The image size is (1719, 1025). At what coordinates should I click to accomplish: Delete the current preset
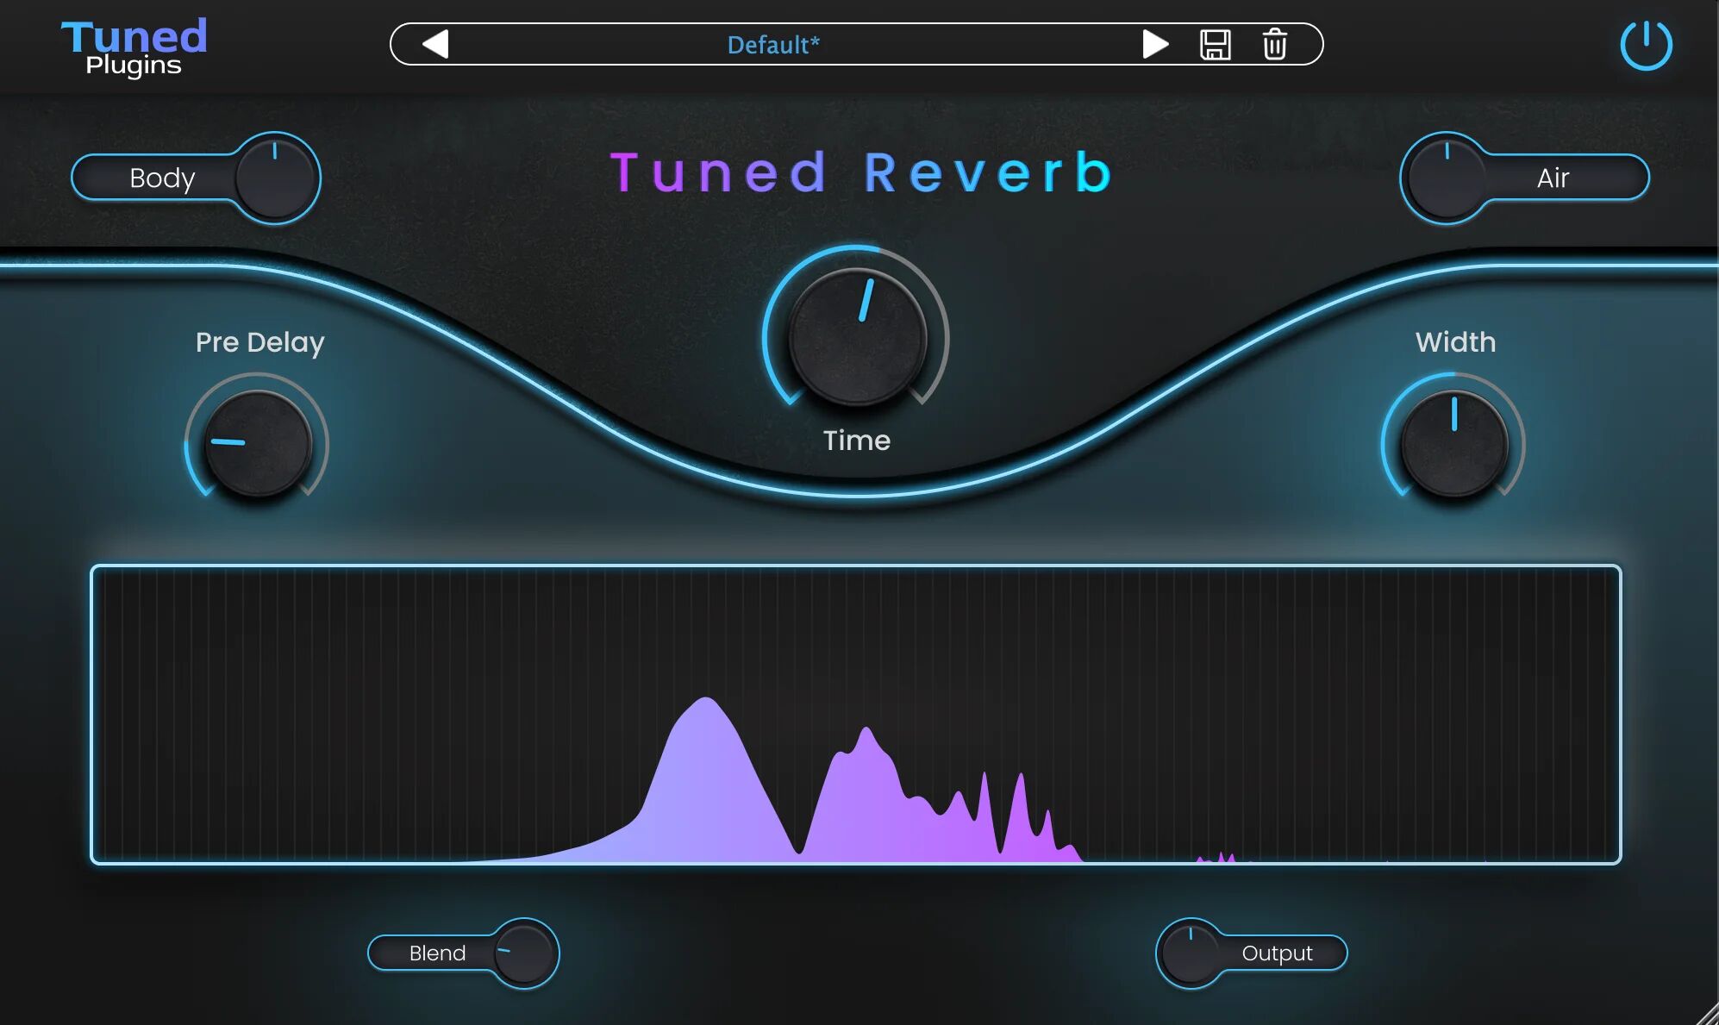[1273, 44]
